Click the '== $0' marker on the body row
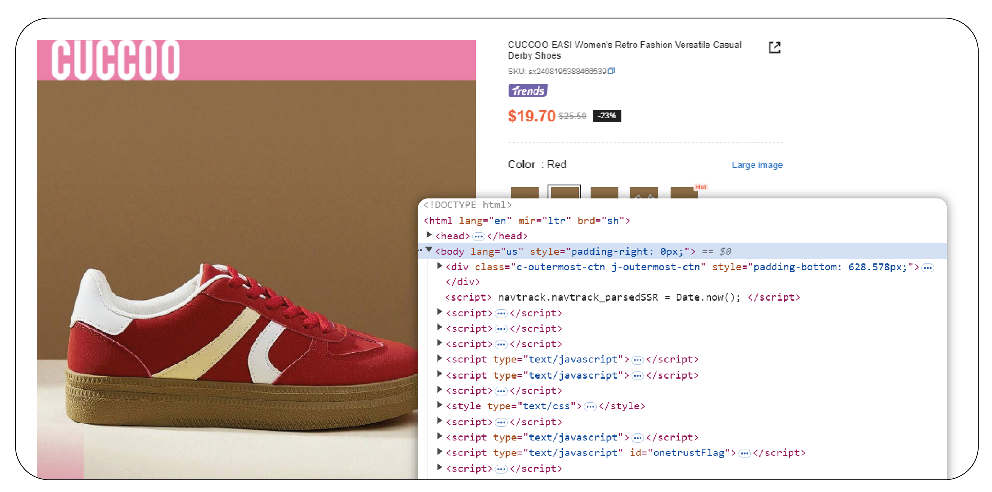 [716, 252]
